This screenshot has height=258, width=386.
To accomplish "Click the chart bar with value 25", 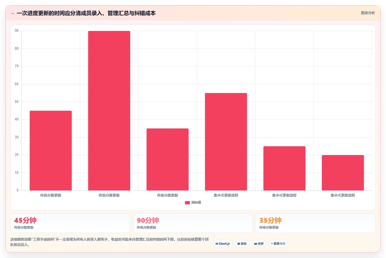I will (284, 168).
